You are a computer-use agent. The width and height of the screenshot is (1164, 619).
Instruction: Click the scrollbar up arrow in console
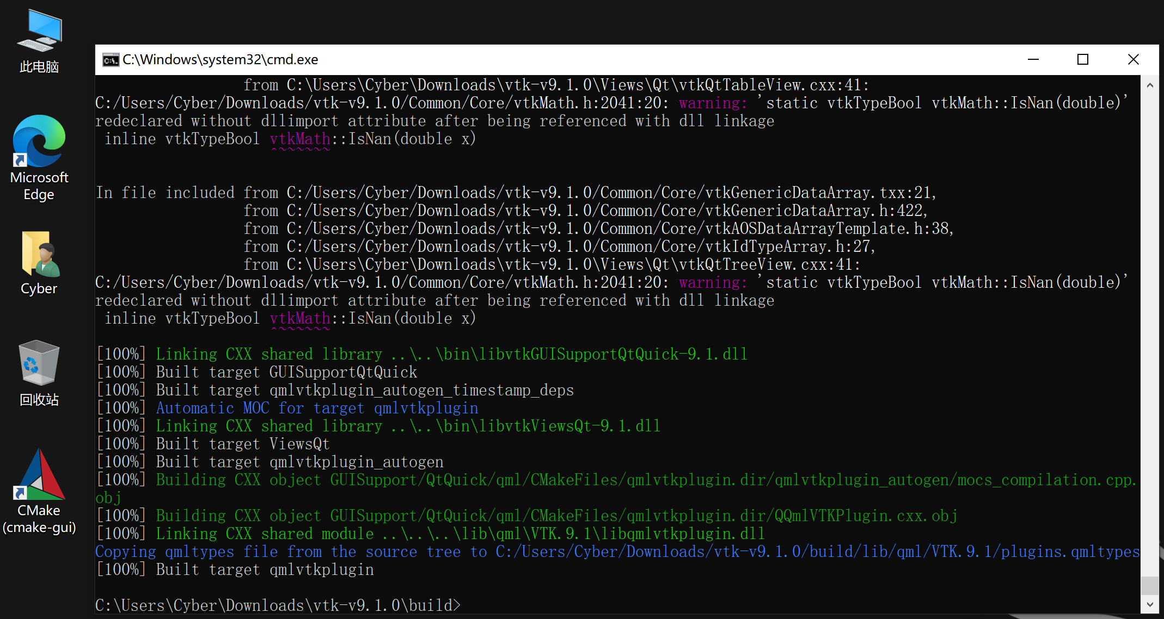click(1149, 85)
